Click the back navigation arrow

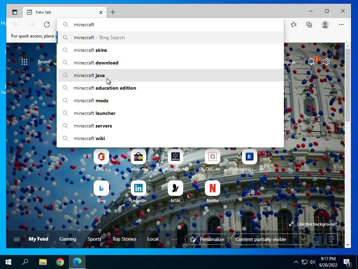(16, 25)
